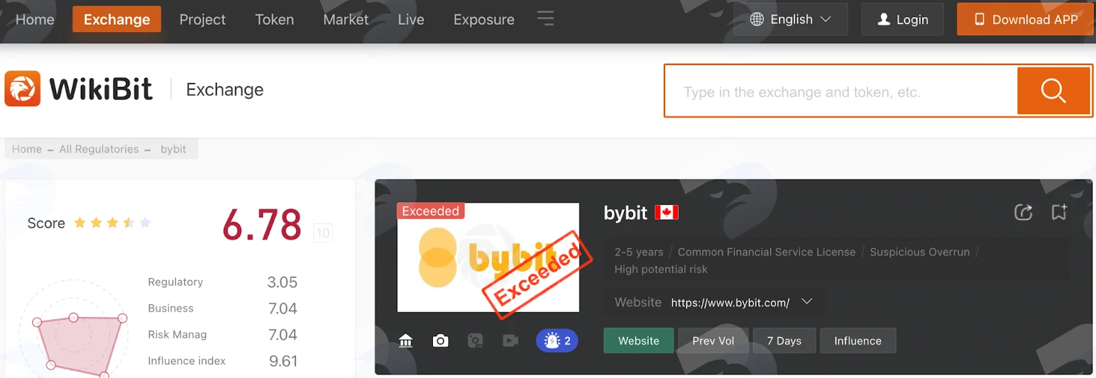Click the orange search magnifier button

tap(1053, 90)
